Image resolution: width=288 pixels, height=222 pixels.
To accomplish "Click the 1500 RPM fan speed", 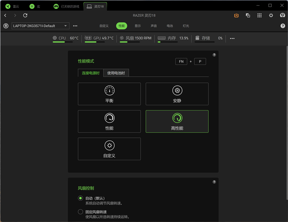I will tap(143, 38).
